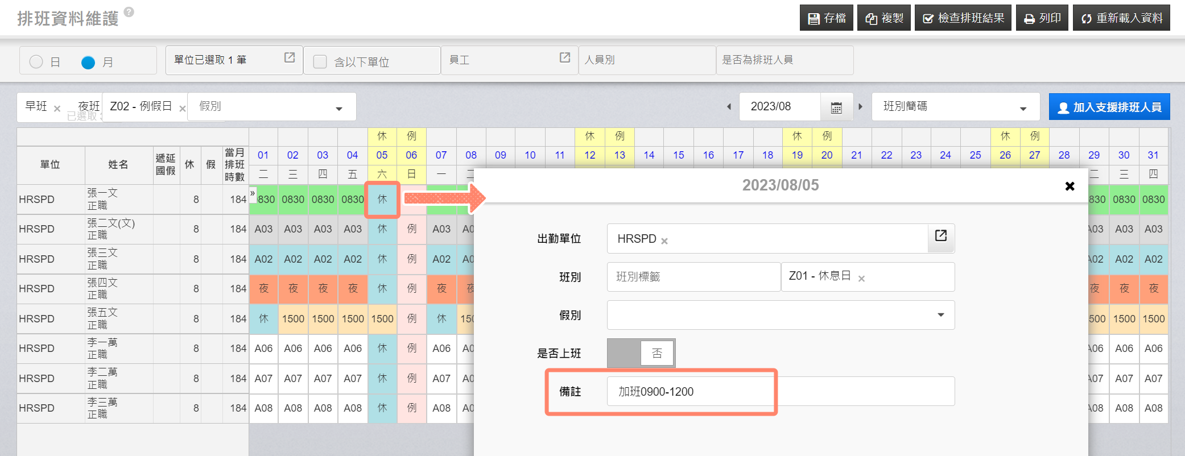Go to previous month arrow
Viewport: 1185px width, 456px height.
(x=729, y=107)
